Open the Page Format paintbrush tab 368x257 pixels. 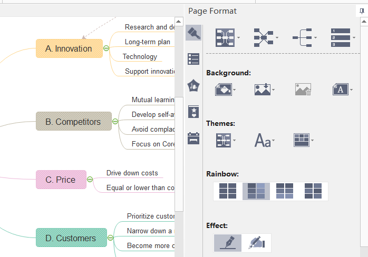193,33
